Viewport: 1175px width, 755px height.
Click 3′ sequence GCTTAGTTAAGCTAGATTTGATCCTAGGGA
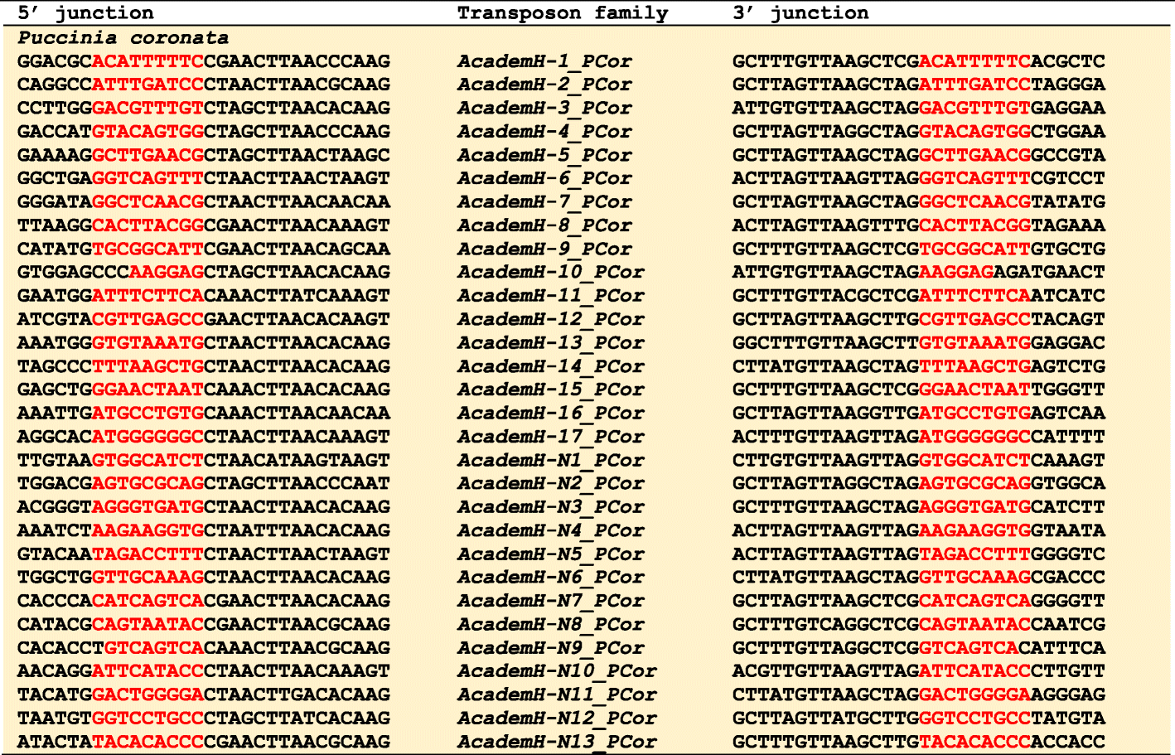pos(919,85)
